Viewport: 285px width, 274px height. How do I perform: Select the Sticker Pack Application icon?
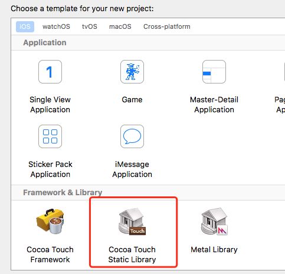tap(50, 136)
